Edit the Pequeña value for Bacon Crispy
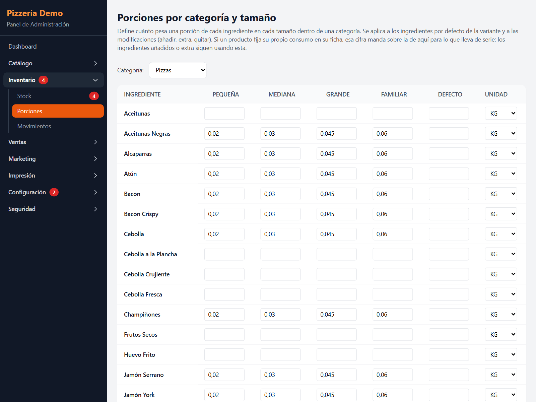This screenshot has width=536, height=402. 224,214
